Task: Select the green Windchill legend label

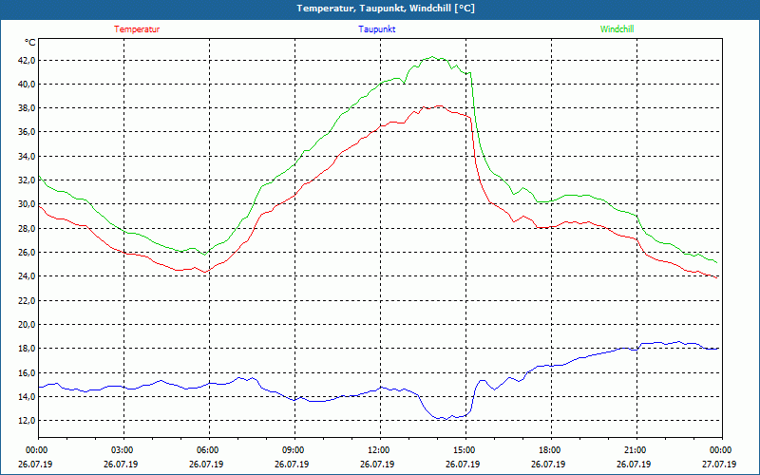Action: 617,29
